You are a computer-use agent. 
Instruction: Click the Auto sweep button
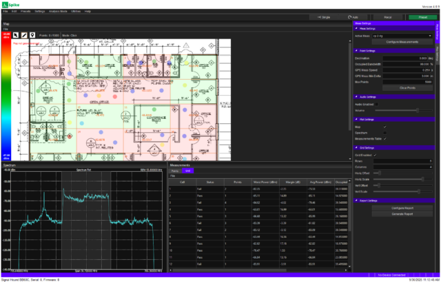(353, 17)
